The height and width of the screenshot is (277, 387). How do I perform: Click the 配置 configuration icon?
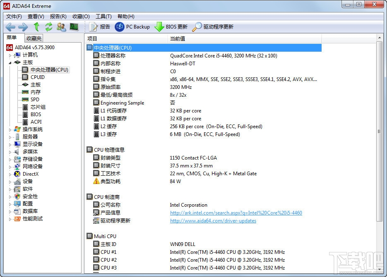[17, 204]
